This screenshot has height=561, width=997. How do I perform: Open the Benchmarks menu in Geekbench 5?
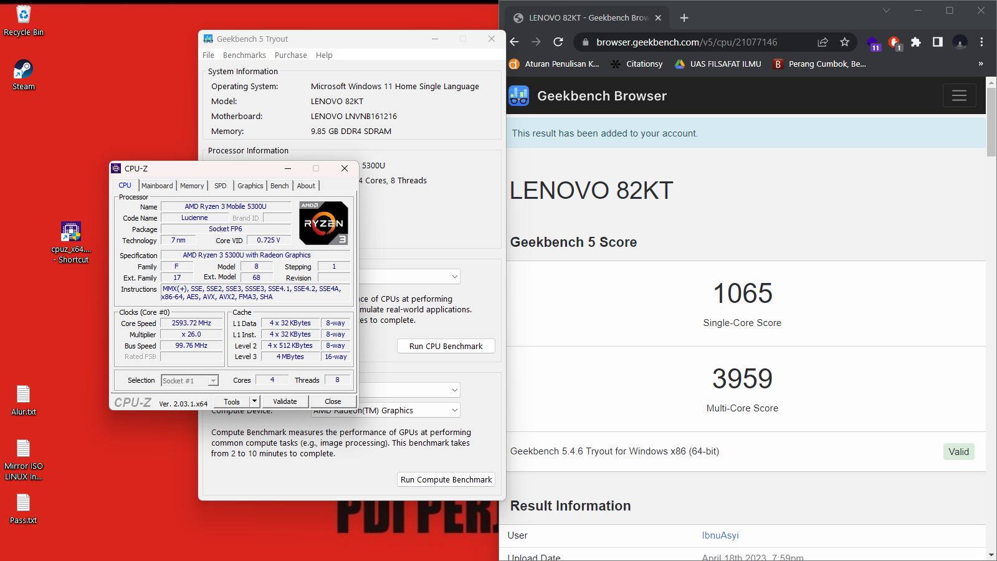click(x=244, y=55)
